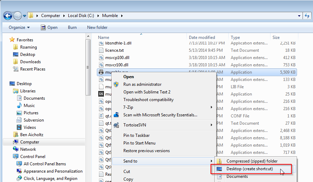Open Subversion library
The height and width of the screenshot is (182, 313).
coord(33,120)
